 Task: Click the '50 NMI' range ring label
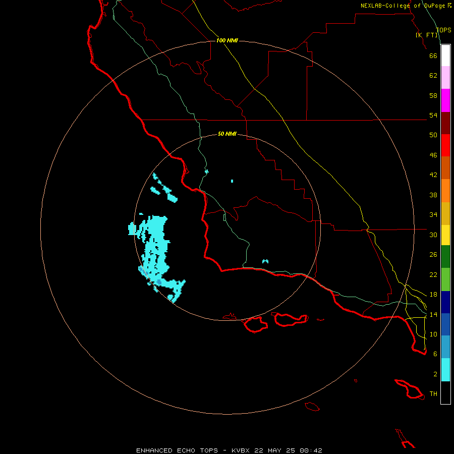click(227, 134)
